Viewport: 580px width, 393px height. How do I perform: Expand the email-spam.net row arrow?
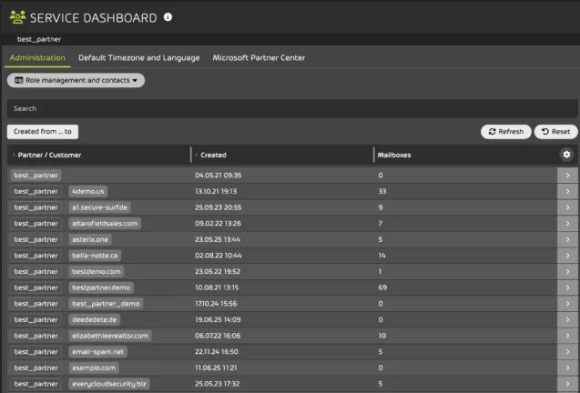567,351
